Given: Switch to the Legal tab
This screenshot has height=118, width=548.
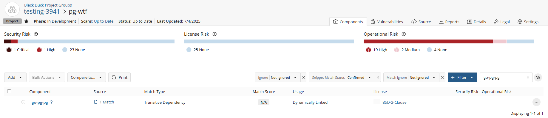Looking at the screenshot, I should coord(501,22).
